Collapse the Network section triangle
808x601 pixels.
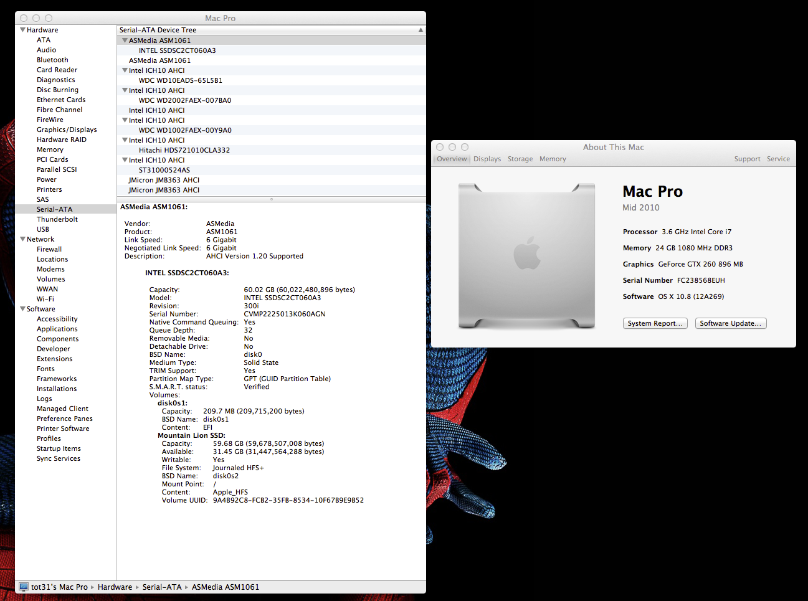coord(22,239)
